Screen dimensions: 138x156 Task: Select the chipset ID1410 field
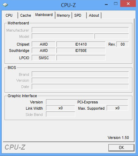(81, 44)
